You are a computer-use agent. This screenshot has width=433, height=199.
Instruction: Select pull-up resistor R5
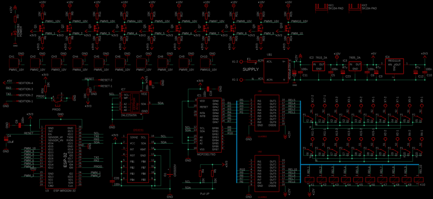(212, 173)
